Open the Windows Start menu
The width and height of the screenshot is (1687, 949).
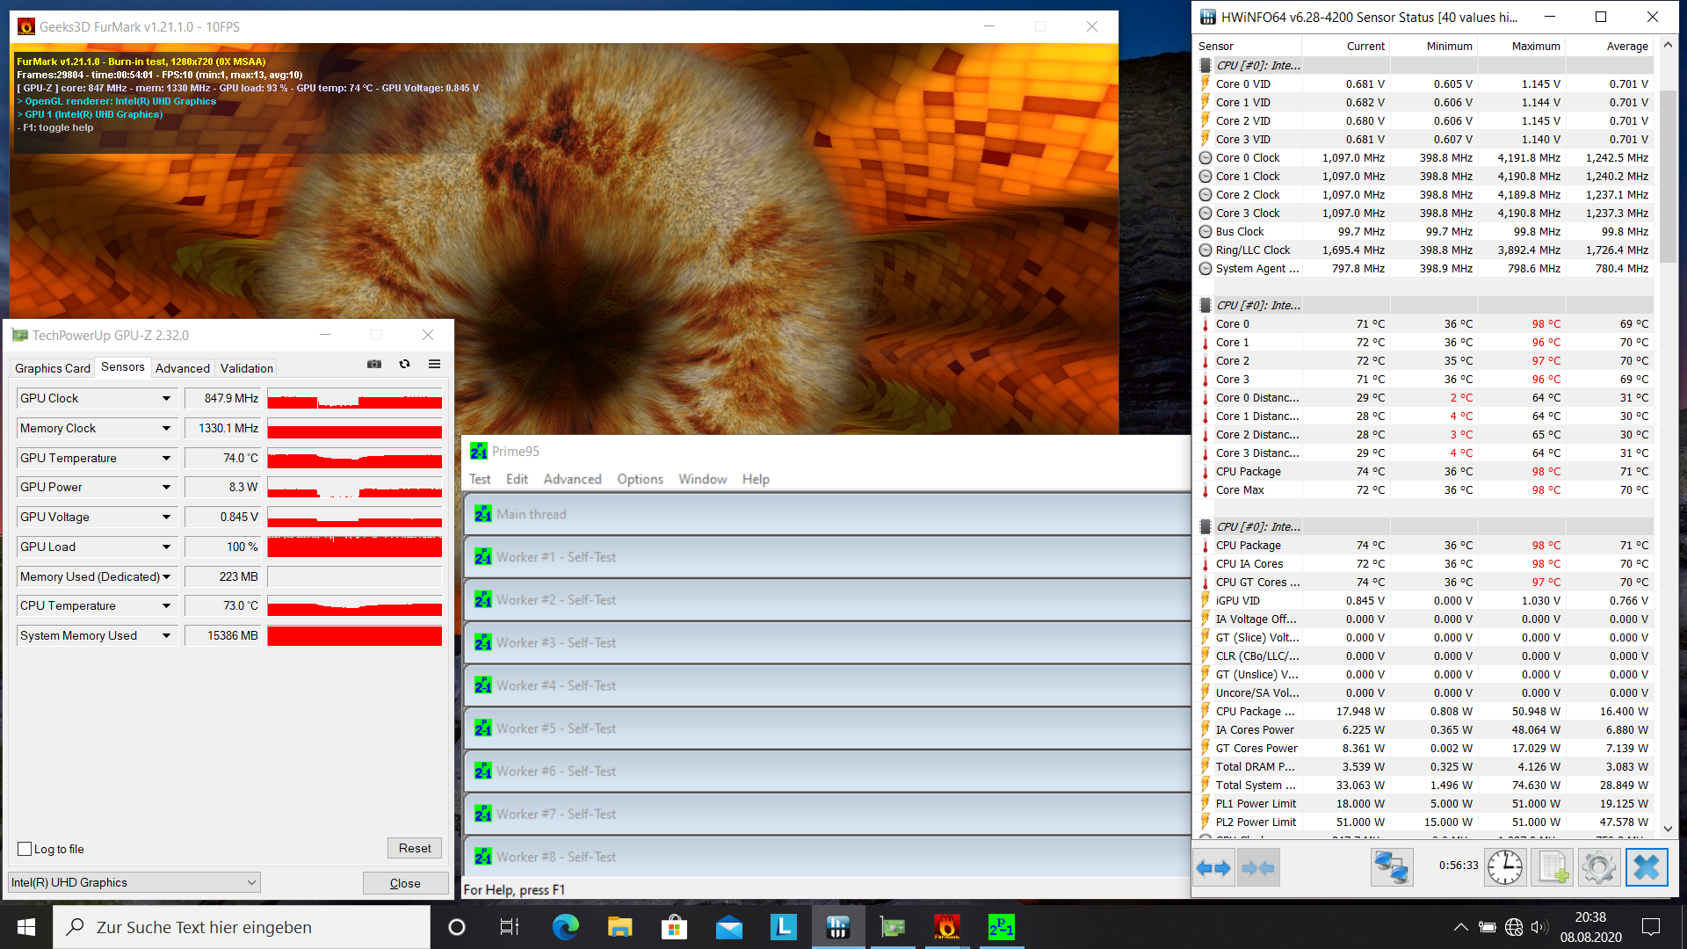pos(26,927)
